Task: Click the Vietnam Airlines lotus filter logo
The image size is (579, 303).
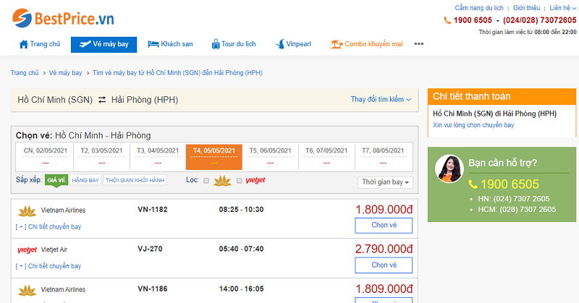Action: point(222,181)
